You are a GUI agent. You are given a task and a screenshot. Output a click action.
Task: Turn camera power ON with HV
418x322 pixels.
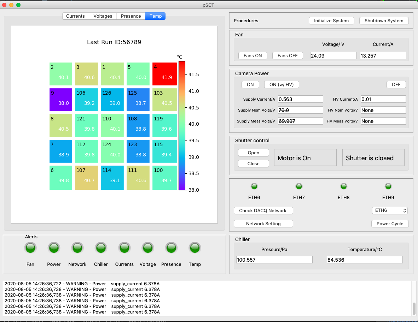tap(281, 85)
